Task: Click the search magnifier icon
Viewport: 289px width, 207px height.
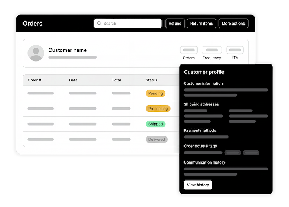Action: point(99,24)
